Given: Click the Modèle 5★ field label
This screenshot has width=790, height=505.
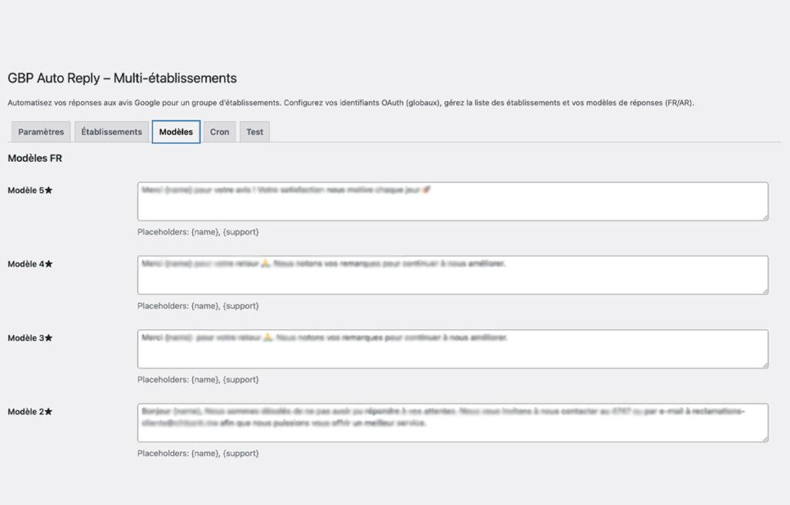Looking at the screenshot, I should (x=30, y=190).
